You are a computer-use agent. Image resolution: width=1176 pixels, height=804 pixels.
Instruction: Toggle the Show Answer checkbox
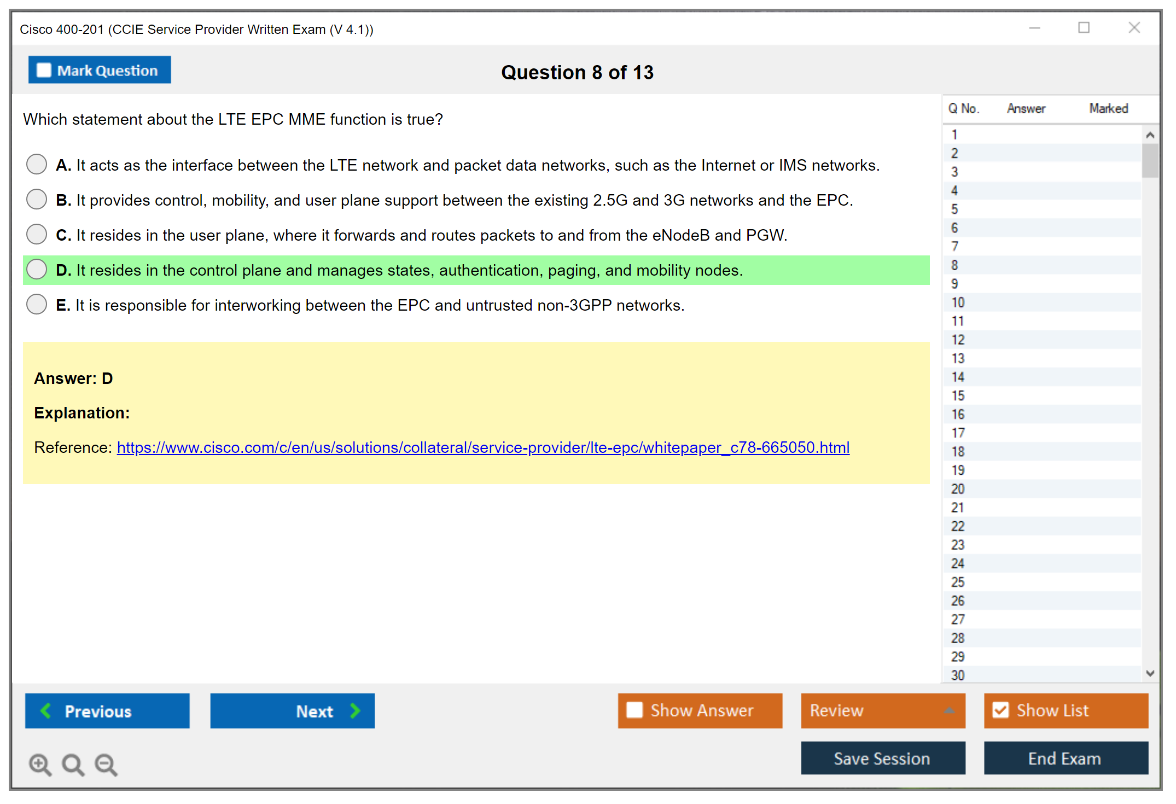[634, 710]
